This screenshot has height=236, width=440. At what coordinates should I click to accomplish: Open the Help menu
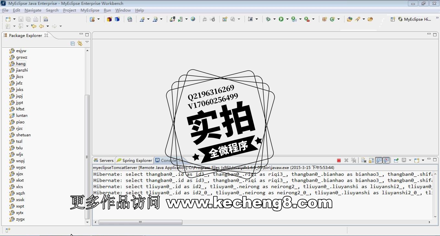(139, 10)
